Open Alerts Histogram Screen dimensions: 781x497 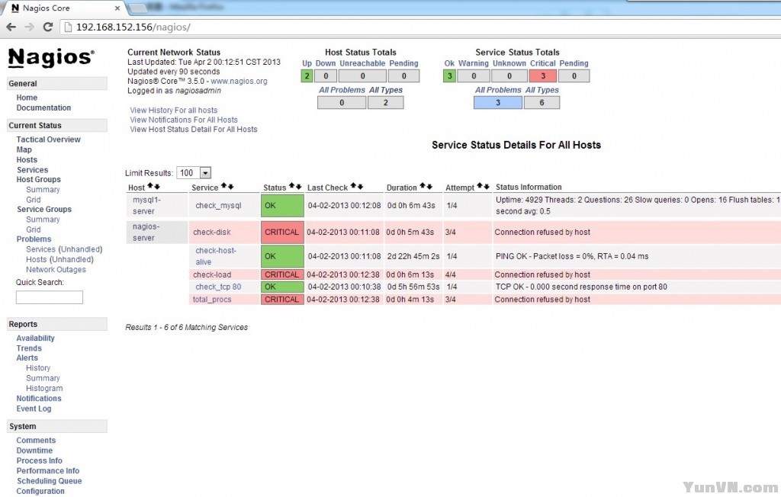[x=44, y=389]
